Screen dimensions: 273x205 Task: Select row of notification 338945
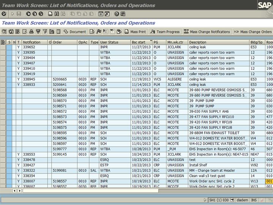(3, 79)
